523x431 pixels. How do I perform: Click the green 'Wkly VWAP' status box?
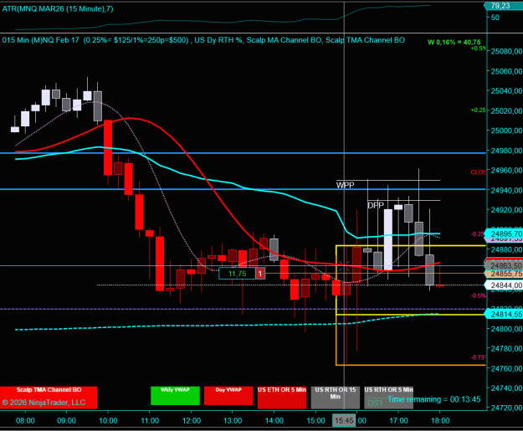point(175,396)
